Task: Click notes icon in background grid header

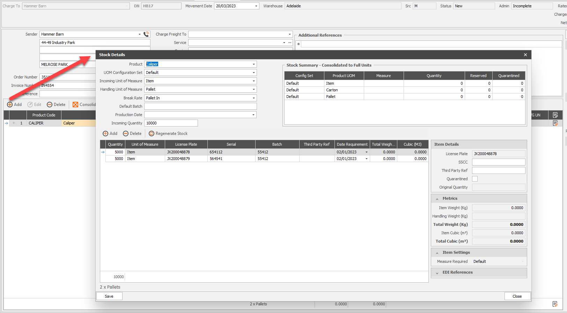Action: 555,115
